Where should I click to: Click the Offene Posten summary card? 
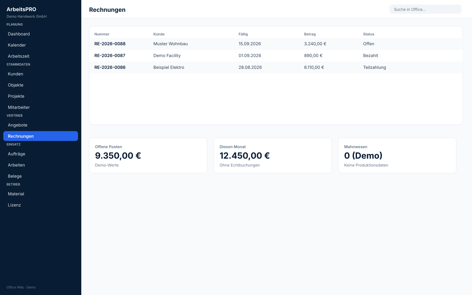148,155
